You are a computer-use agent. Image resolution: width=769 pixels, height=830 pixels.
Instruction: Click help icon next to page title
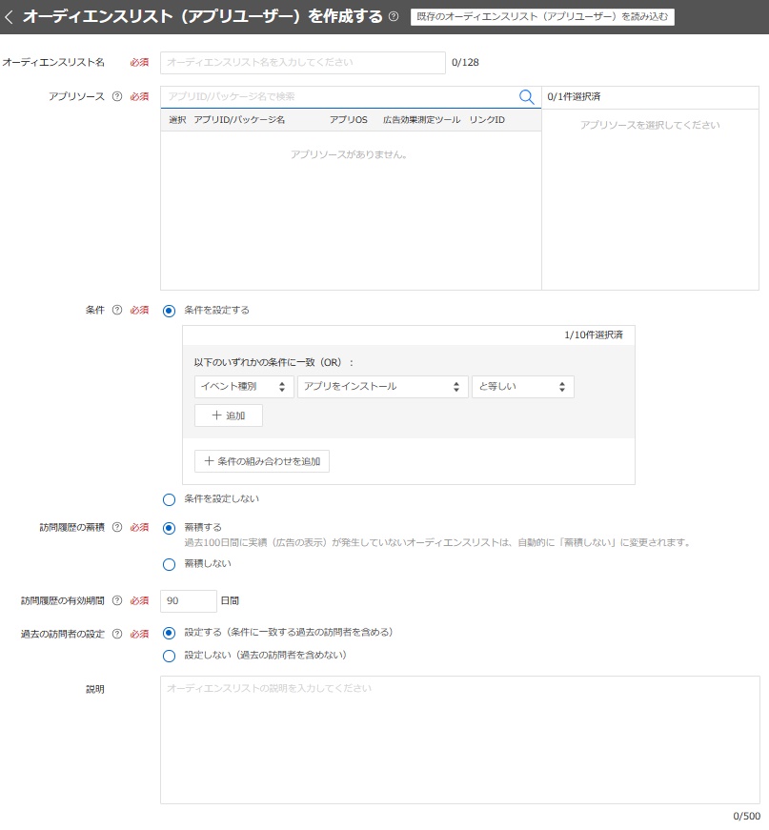click(x=394, y=17)
